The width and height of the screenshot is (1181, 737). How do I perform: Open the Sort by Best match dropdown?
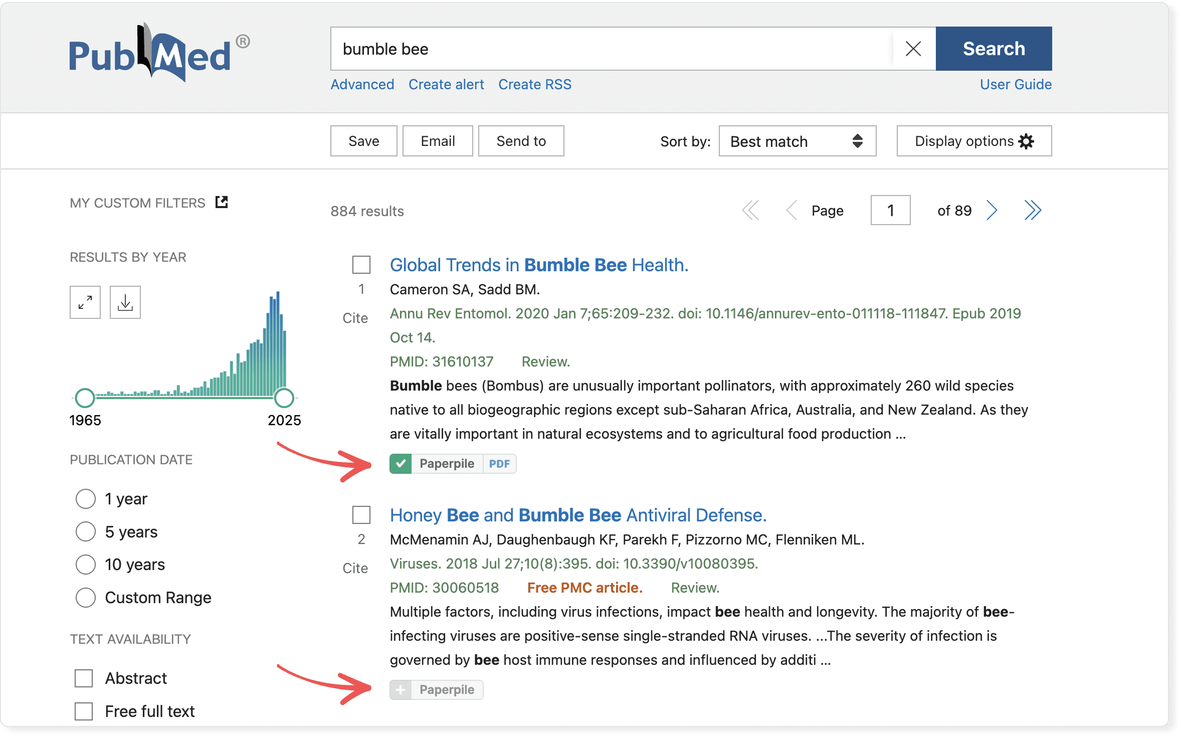point(797,141)
